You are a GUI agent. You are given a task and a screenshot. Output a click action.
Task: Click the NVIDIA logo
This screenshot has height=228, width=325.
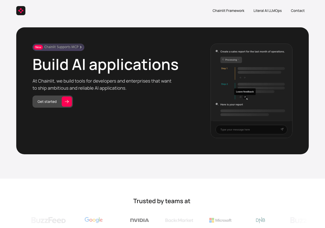(139, 220)
